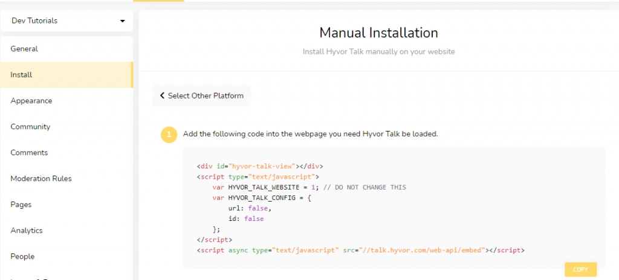The image size is (619, 280).
Task: Click the async embed script code line
Action: pyautogui.click(x=360, y=250)
